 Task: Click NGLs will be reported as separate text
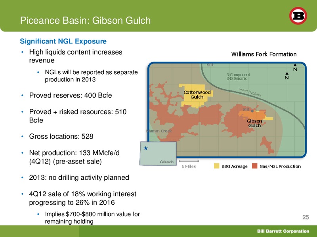pyautogui.click(x=91, y=76)
